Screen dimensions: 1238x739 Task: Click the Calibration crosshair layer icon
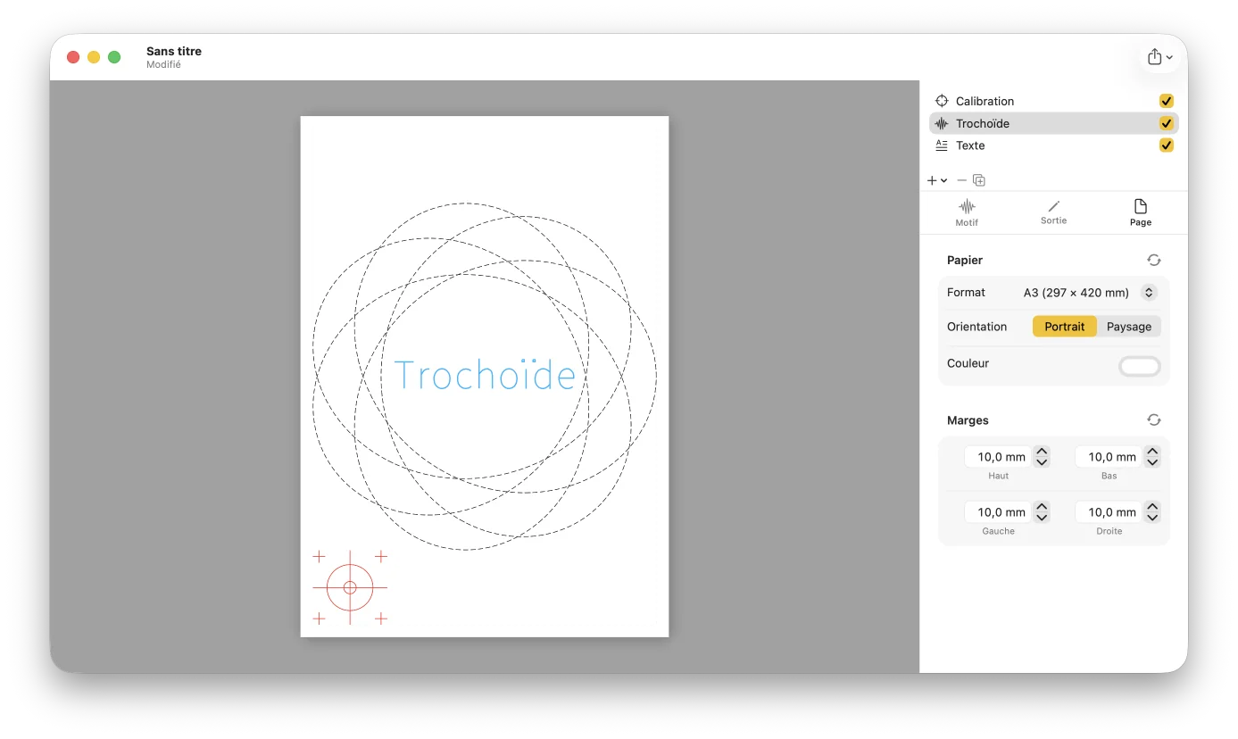click(941, 101)
